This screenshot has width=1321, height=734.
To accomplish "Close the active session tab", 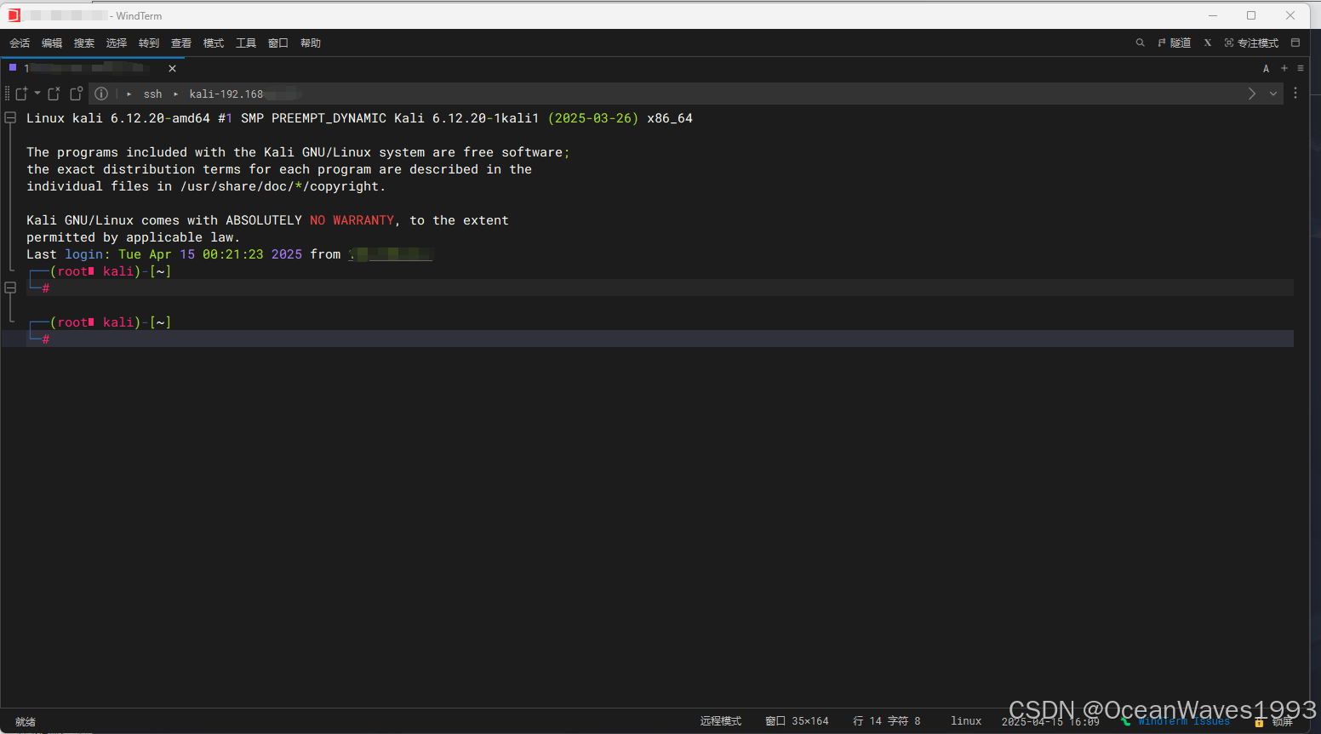I will [172, 68].
